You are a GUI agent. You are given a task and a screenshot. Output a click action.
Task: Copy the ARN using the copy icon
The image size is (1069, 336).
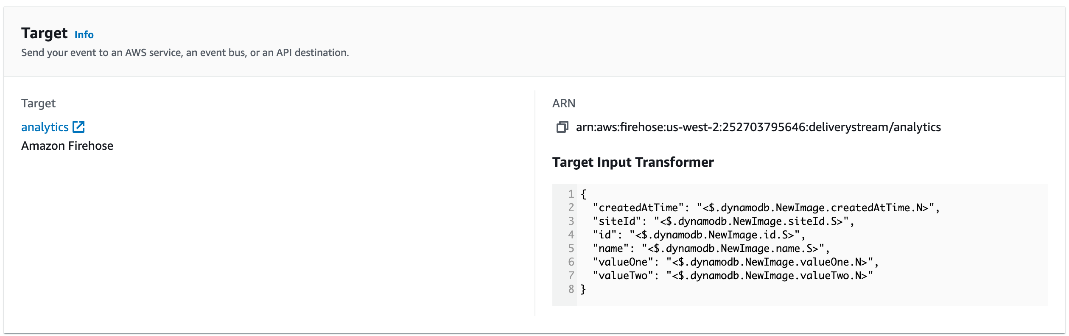tap(562, 127)
